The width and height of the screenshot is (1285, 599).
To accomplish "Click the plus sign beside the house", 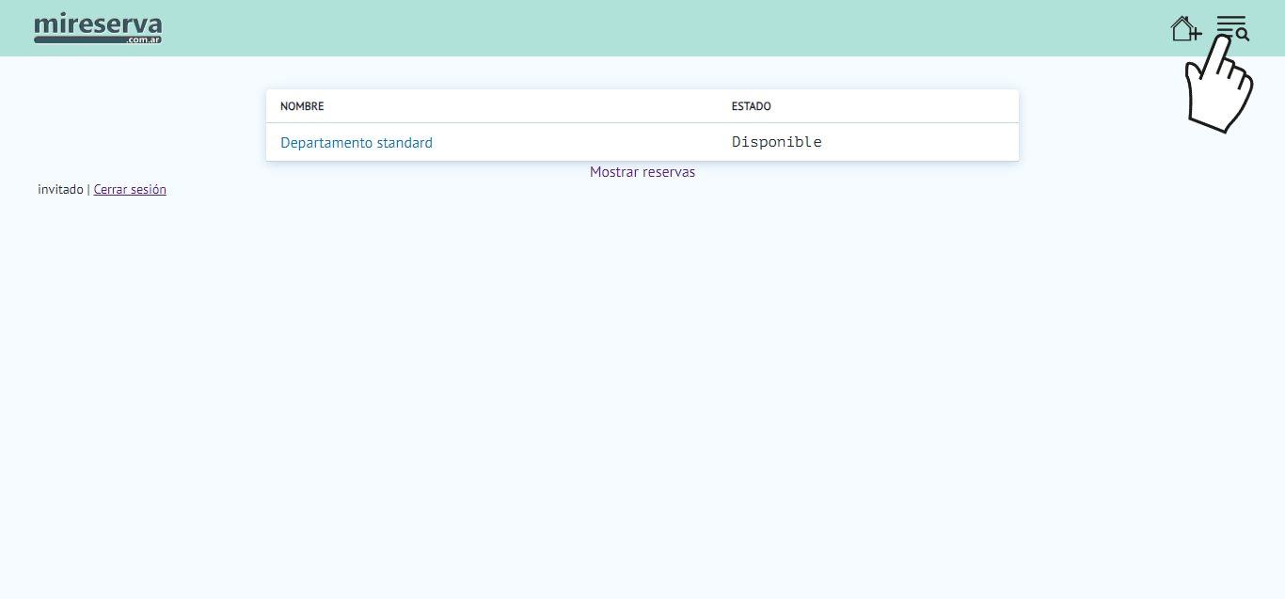I will click(x=1196, y=35).
